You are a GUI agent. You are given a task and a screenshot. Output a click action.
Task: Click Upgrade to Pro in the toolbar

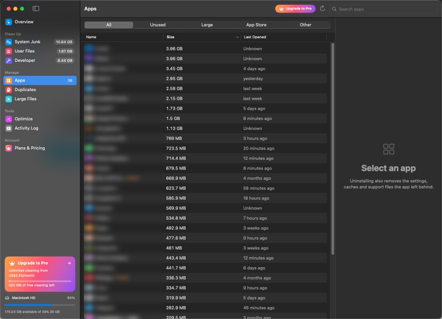coord(295,9)
